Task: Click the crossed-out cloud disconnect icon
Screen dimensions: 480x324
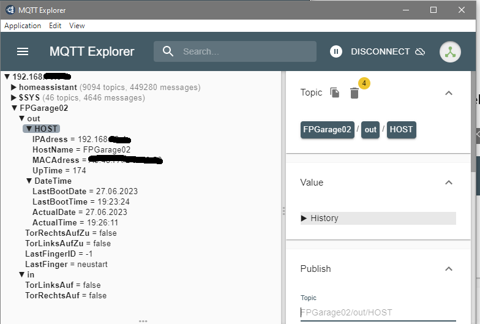Action: tap(420, 51)
